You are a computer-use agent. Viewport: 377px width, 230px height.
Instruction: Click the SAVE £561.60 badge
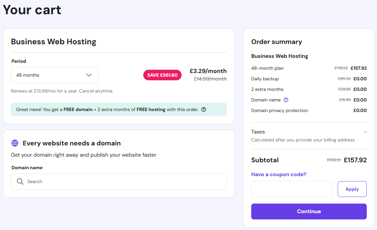coord(162,75)
